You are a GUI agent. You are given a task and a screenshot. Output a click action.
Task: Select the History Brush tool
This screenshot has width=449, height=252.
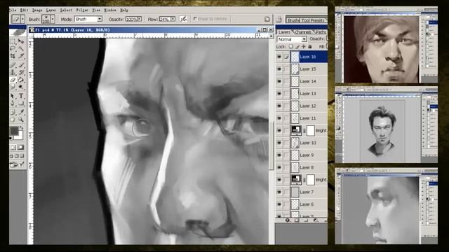pyautogui.click(x=21, y=72)
